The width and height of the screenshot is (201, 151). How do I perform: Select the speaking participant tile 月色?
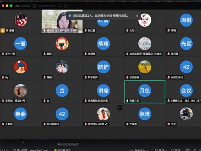point(145,91)
